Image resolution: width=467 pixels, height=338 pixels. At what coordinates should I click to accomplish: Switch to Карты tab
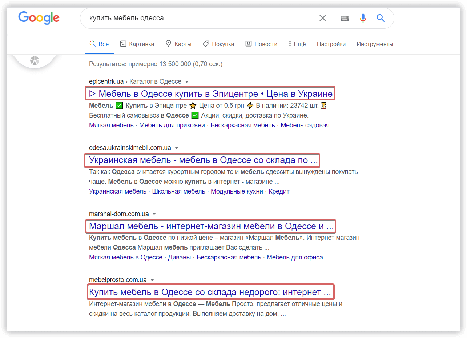[178, 44]
